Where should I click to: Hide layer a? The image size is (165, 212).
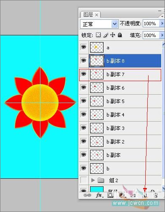pyautogui.click(x=84, y=47)
